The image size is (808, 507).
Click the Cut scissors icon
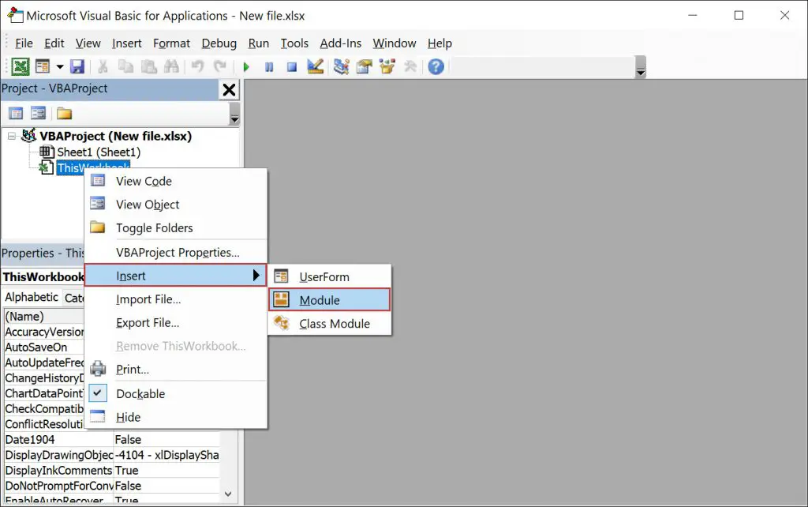[x=103, y=66]
